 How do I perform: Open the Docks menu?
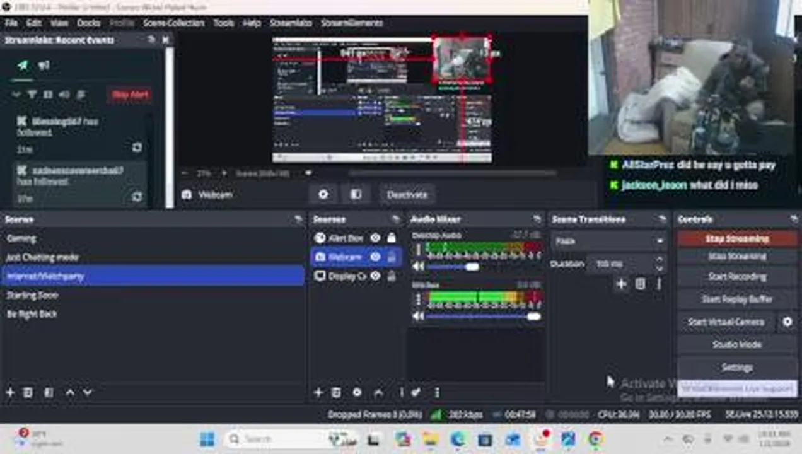click(89, 23)
